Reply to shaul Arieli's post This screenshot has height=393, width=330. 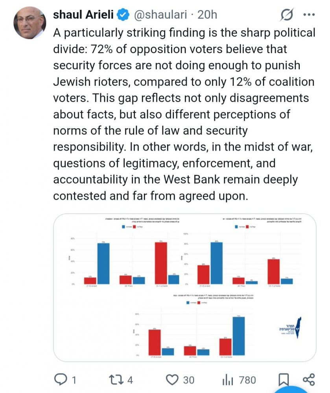pyautogui.click(x=60, y=380)
